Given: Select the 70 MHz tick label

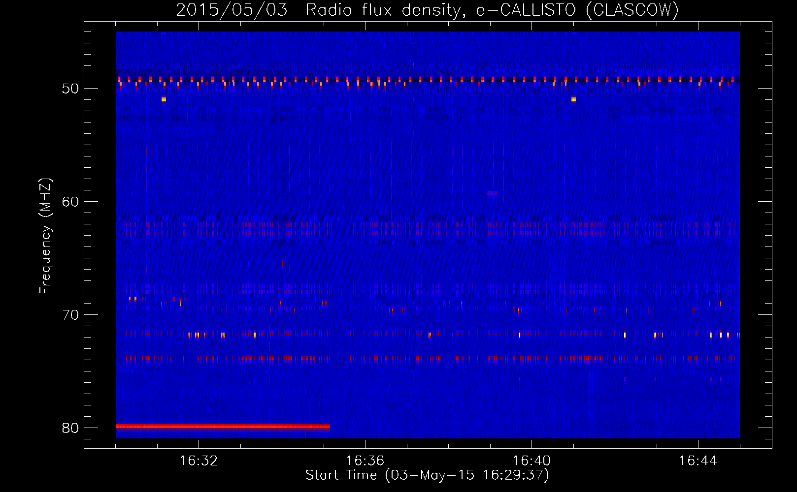Looking at the screenshot, I should [70, 315].
